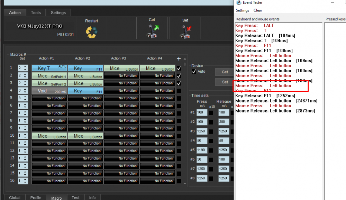346x200 pixels.
Task: Click the Set joystick icon
Action: coord(186,32)
